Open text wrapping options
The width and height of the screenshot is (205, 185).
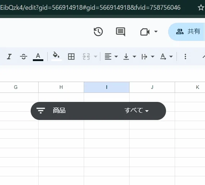pyautogui.click(x=144, y=57)
